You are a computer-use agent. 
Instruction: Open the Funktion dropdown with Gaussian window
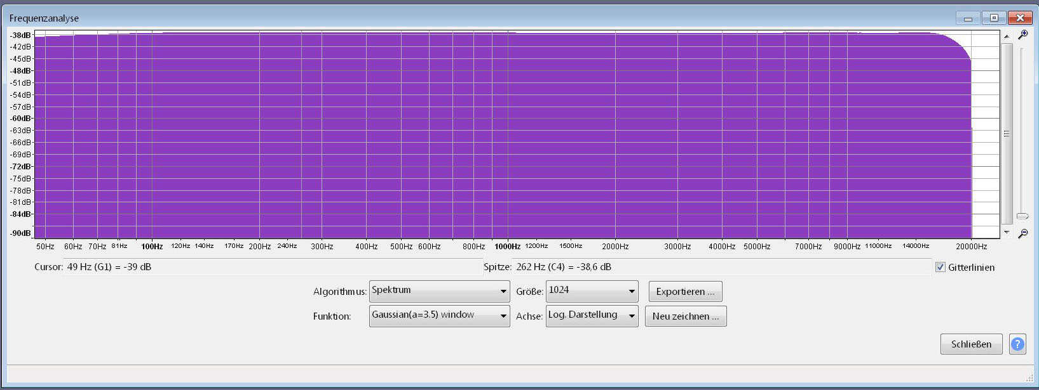439,316
